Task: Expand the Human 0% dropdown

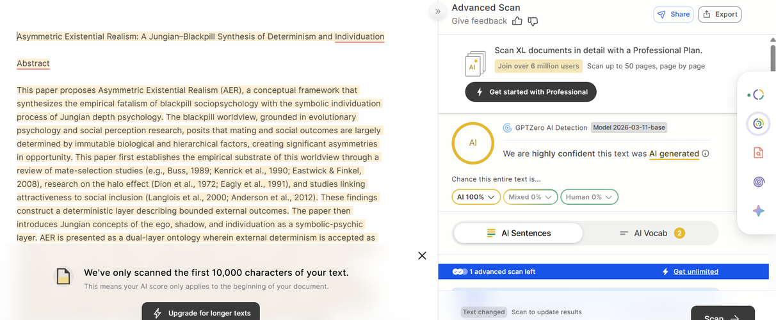Action: pyautogui.click(x=589, y=197)
